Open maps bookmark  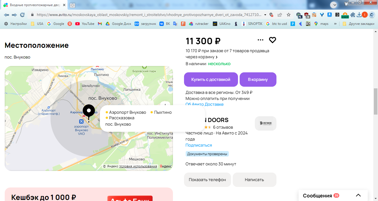pyautogui.click(x=321, y=24)
